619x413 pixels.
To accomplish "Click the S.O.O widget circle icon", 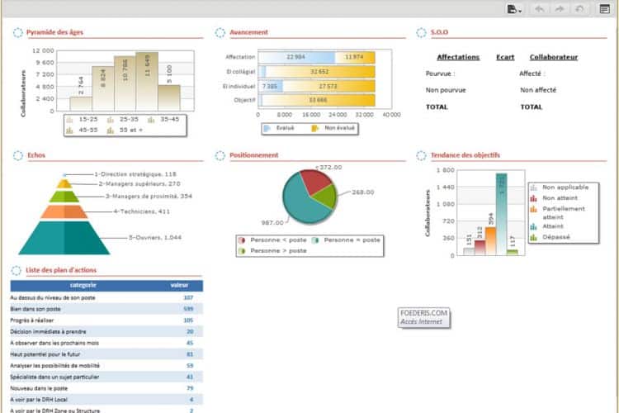I will coord(421,32).
